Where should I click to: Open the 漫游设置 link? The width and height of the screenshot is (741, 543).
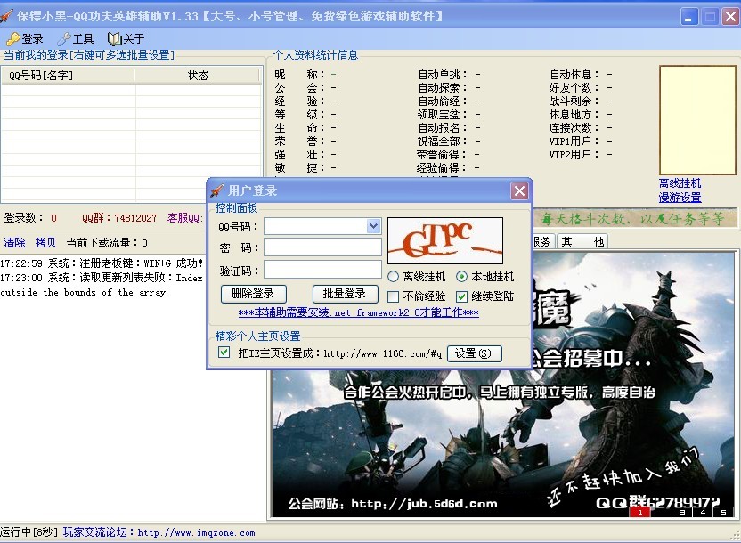[x=680, y=198]
